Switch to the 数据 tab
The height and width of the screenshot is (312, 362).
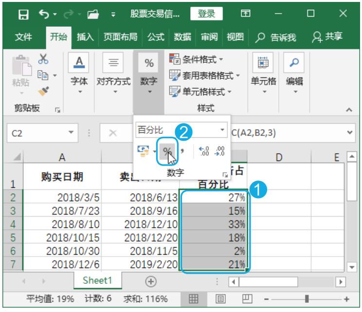tap(182, 37)
